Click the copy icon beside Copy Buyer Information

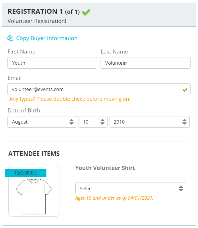10,38
